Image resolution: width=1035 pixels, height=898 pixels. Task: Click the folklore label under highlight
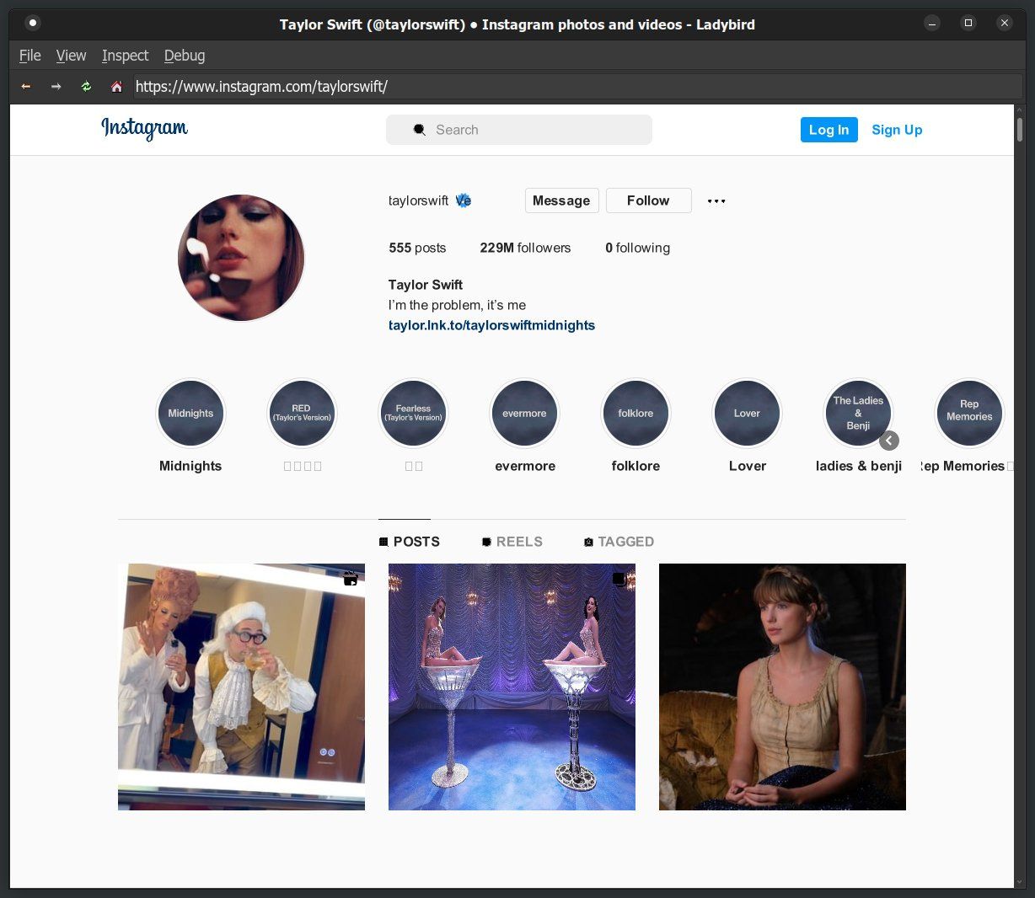(x=635, y=466)
